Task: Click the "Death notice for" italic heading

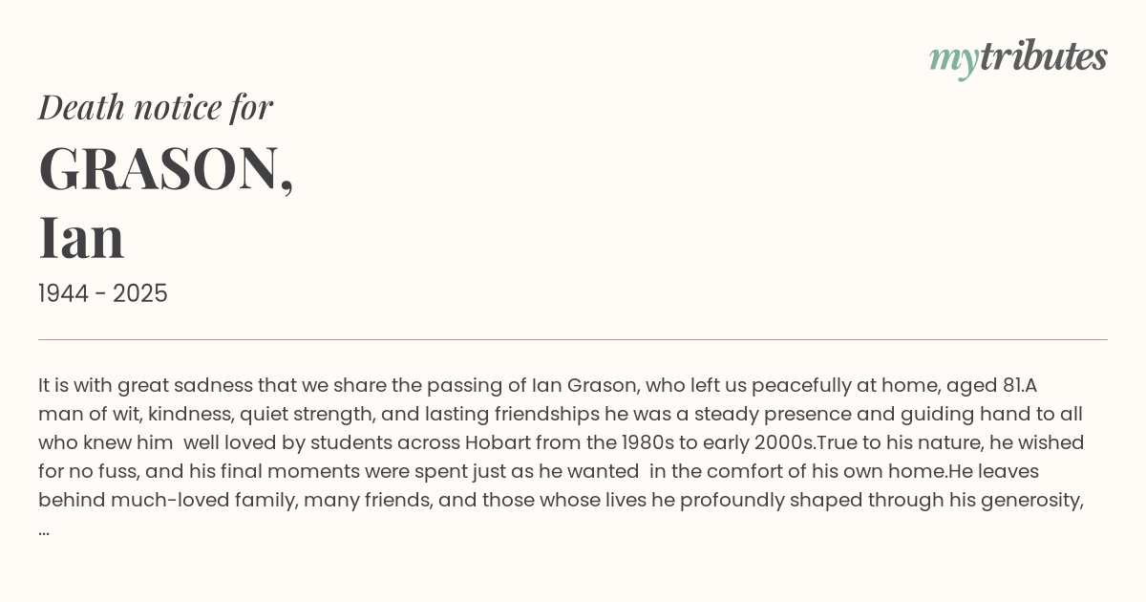Action: coord(156,107)
